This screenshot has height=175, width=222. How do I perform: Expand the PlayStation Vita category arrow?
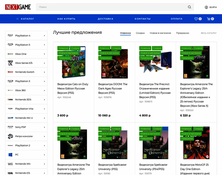click(x=44, y=109)
